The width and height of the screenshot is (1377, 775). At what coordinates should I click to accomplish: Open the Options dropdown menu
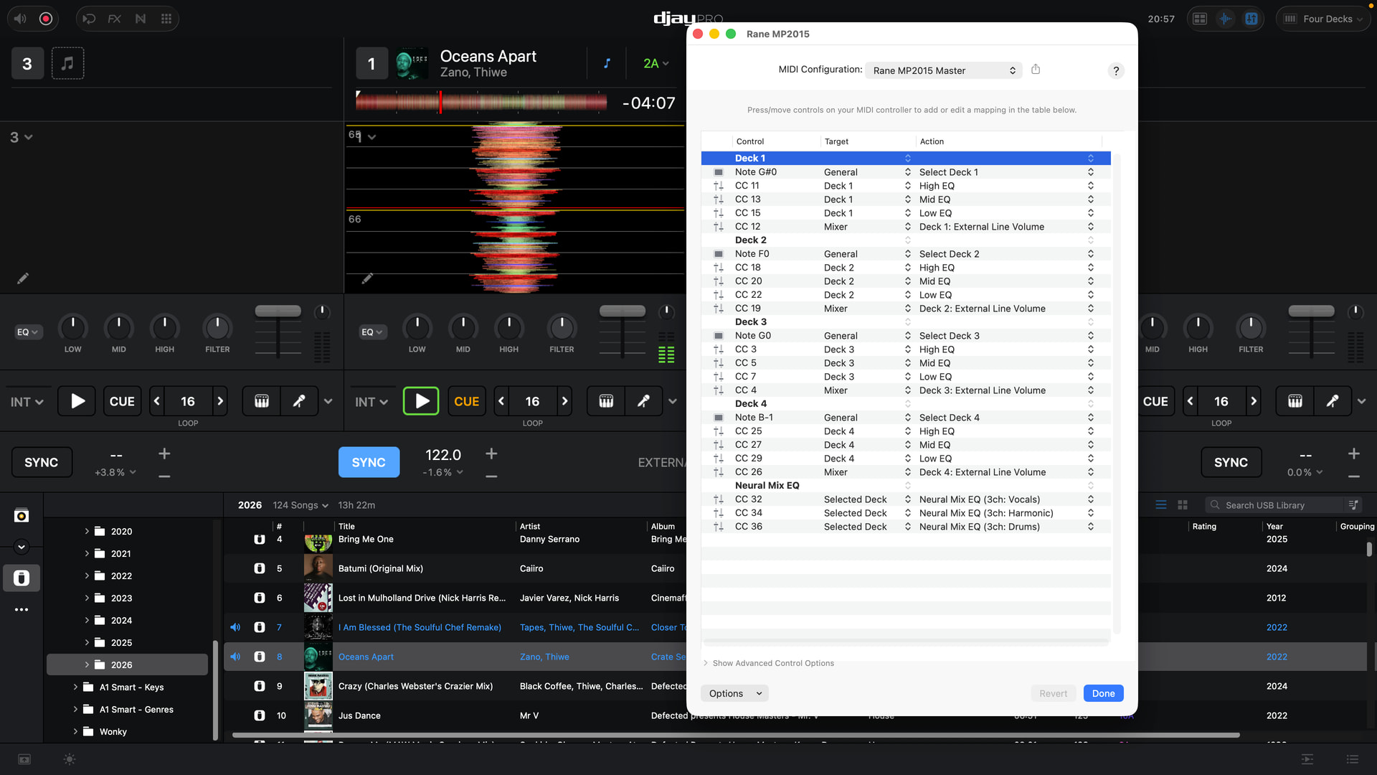pos(734,693)
